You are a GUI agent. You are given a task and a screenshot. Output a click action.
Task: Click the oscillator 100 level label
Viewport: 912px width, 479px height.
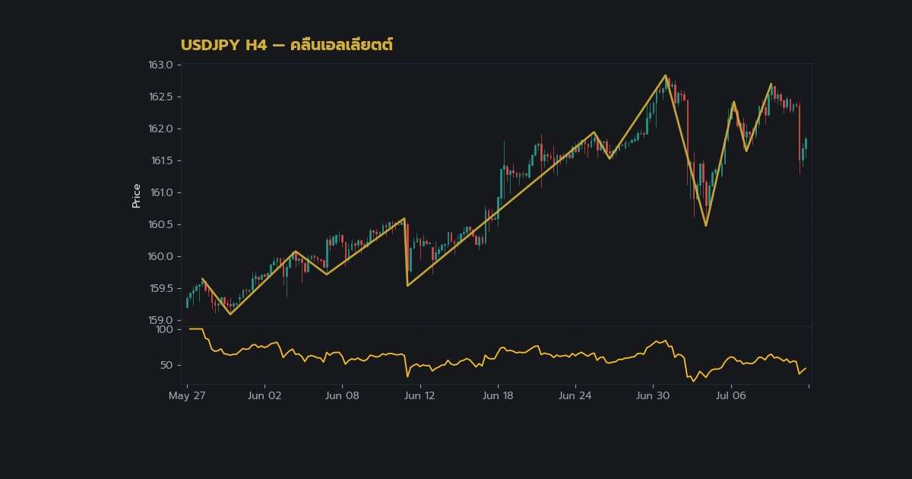click(x=165, y=329)
